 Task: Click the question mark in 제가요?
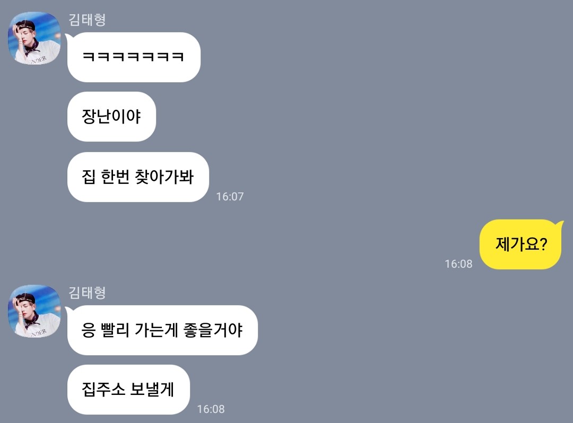543,244
